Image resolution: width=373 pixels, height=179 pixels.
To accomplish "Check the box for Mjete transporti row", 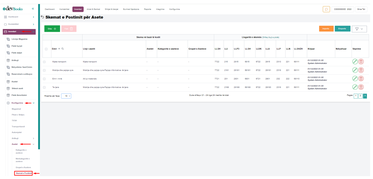I will pyautogui.click(x=44, y=62).
